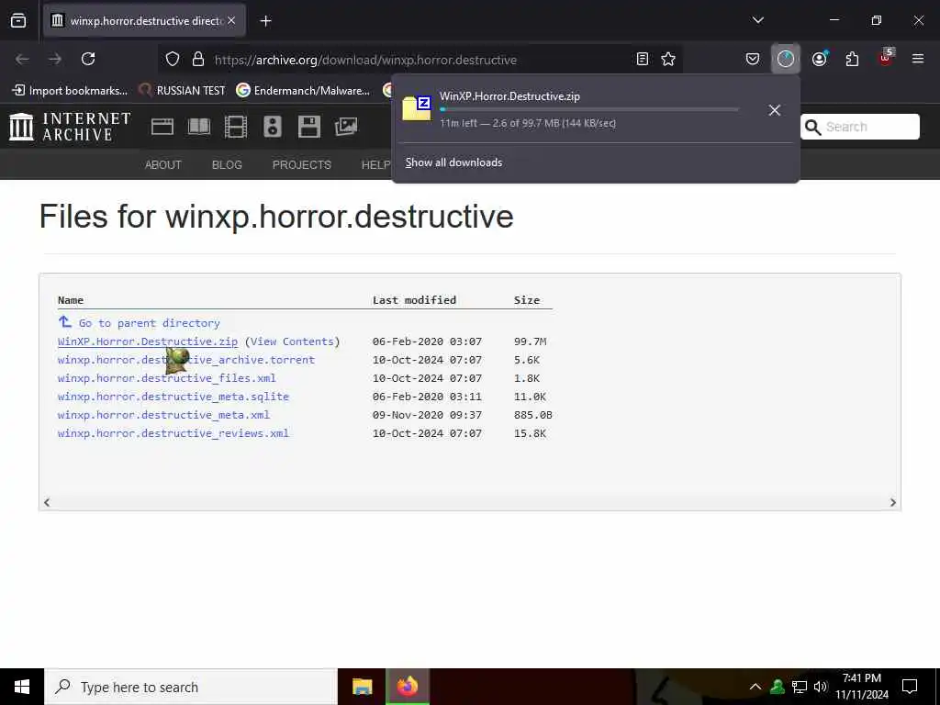Click taskbar Type here to search box

[191, 687]
